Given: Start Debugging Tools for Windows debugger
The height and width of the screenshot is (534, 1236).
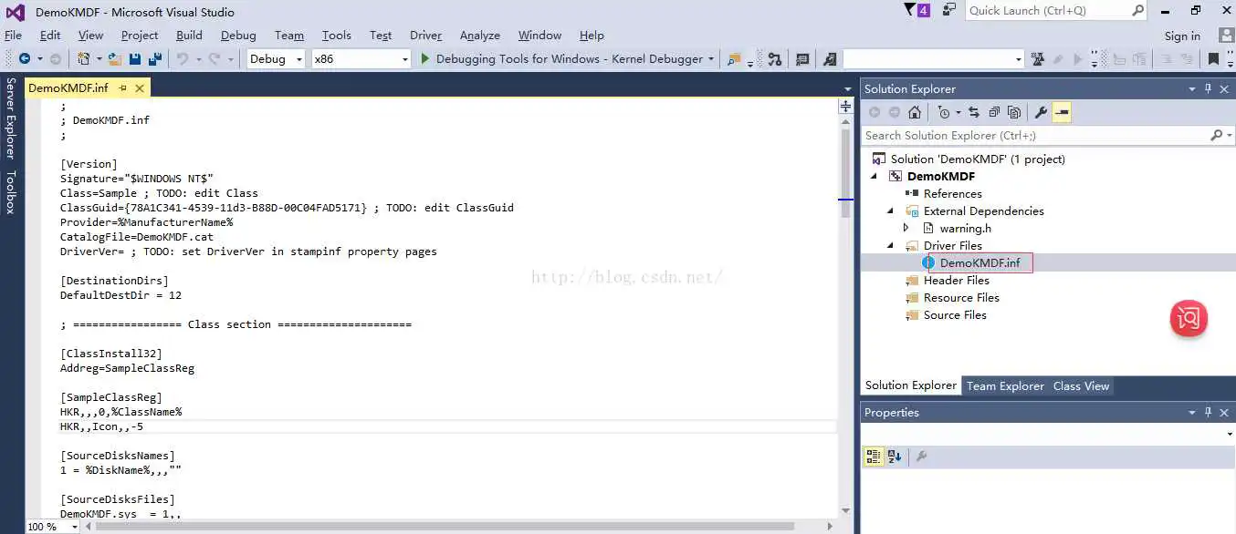Looking at the screenshot, I should (x=424, y=59).
